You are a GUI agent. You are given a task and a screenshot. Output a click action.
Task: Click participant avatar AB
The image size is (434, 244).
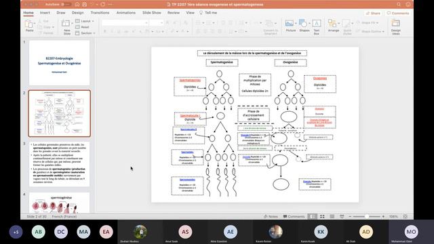pyautogui.click(x=38, y=232)
